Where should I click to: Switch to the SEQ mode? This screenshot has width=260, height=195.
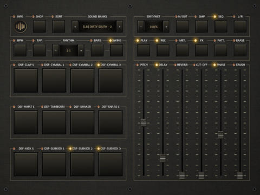click(221, 27)
